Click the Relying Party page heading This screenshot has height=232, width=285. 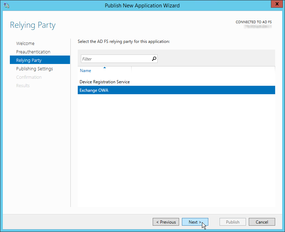[x=33, y=25]
